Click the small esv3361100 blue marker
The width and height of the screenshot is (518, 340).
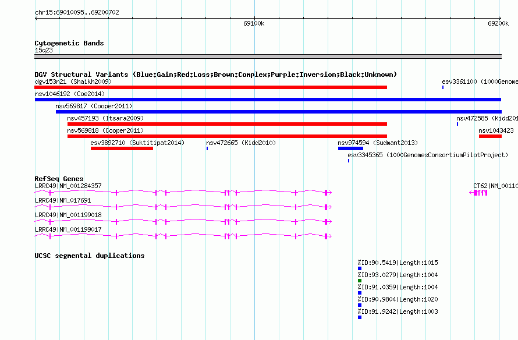tap(443, 87)
